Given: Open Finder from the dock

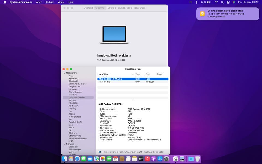Looking at the screenshot, I should click(x=64, y=159).
